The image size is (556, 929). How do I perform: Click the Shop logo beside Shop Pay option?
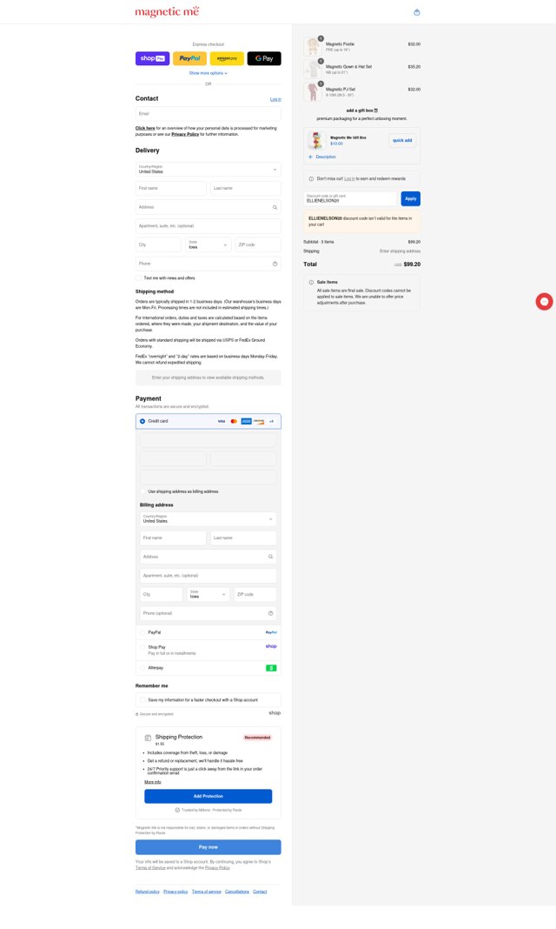tap(271, 646)
